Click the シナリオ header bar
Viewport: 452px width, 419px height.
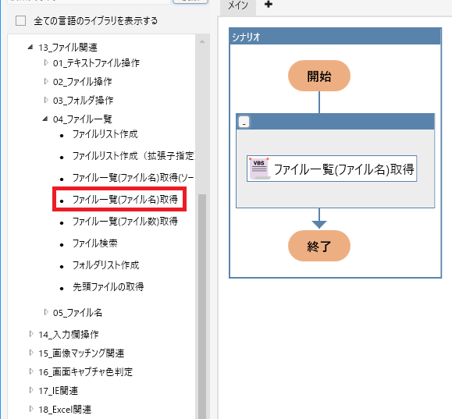(x=335, y=37)
